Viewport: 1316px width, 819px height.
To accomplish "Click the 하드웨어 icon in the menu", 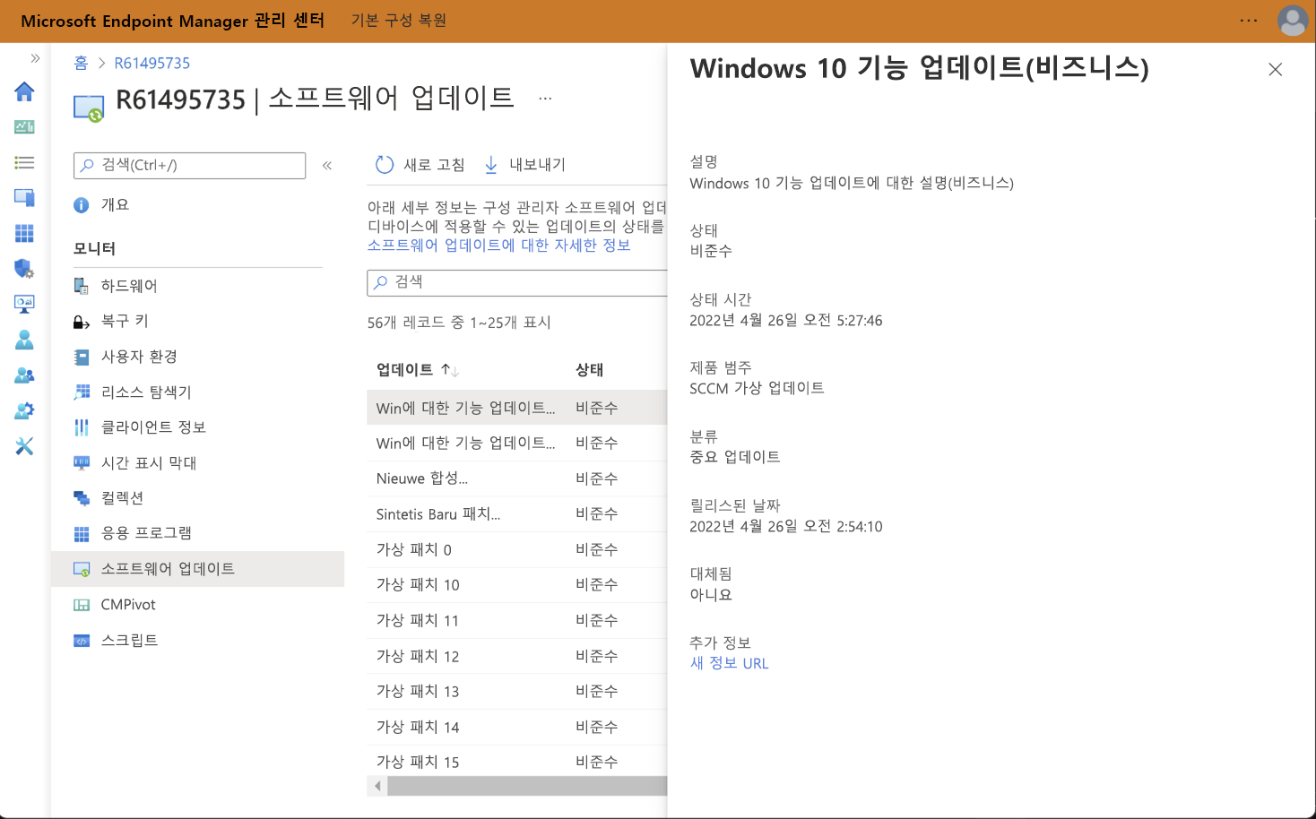I will 82,286.
